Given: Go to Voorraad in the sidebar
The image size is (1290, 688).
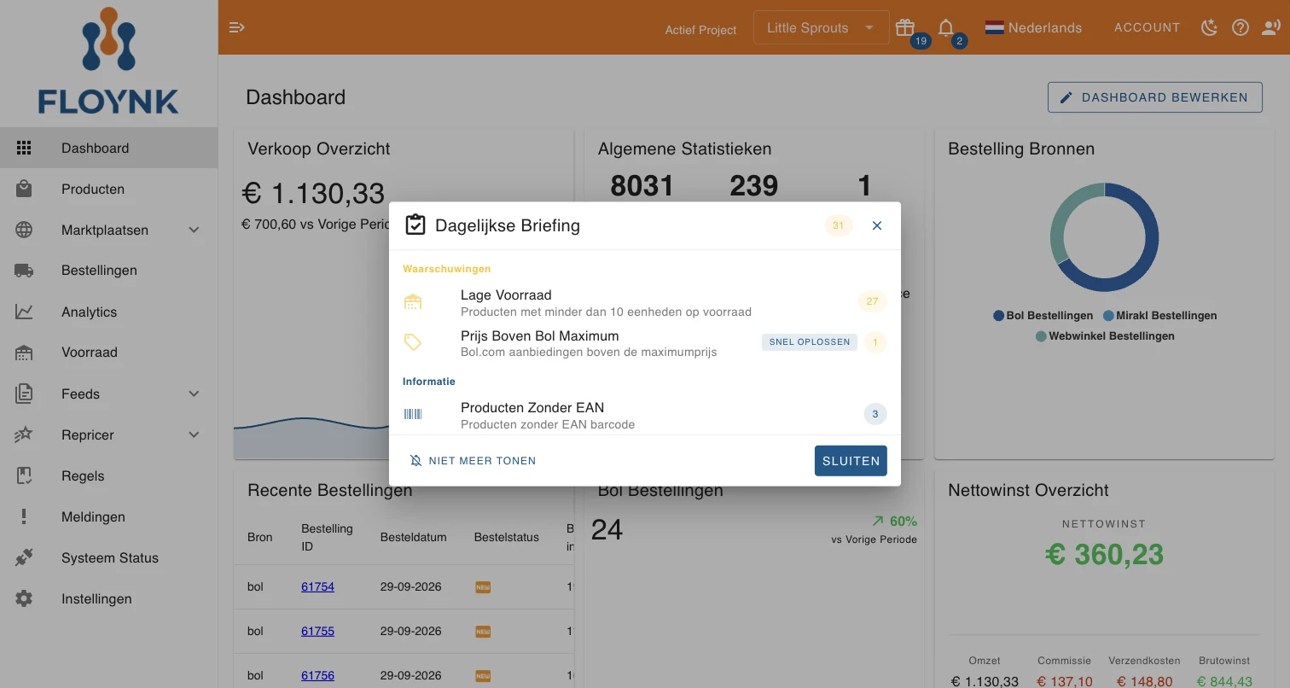Looking at the screenshot, I should tap(109, 353).
